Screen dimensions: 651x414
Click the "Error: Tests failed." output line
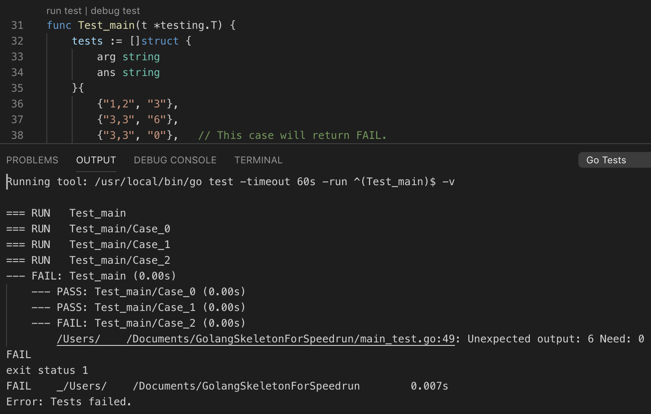coord(69,402)
